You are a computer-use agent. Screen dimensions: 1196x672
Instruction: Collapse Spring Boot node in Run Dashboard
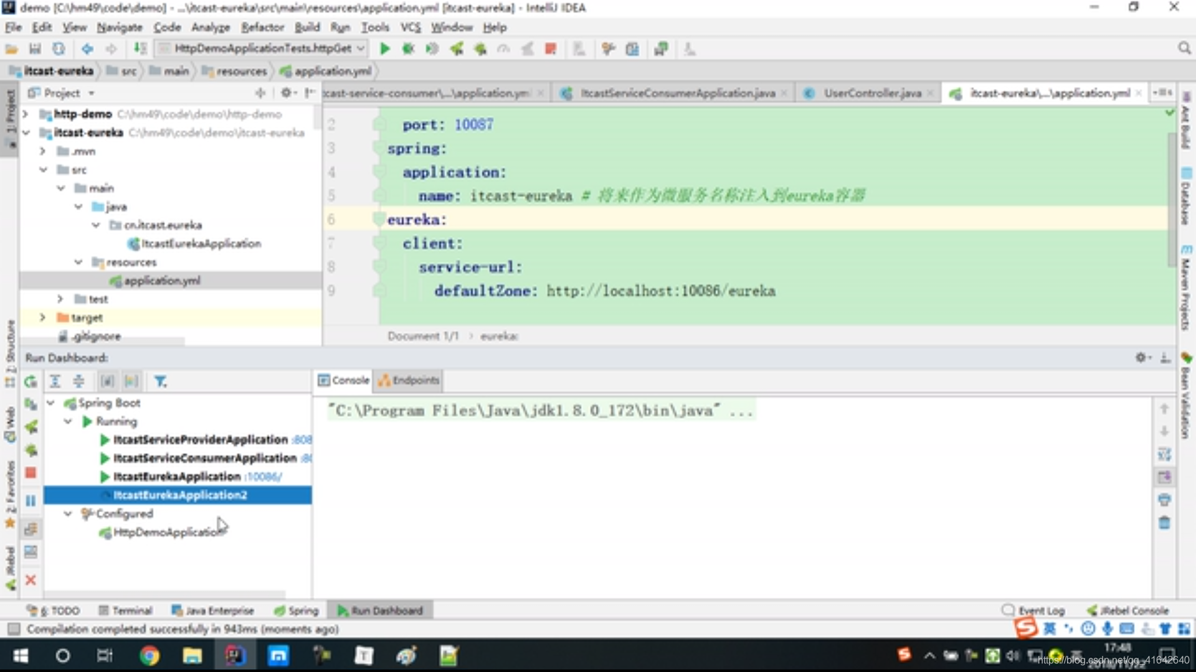(50, 403)
